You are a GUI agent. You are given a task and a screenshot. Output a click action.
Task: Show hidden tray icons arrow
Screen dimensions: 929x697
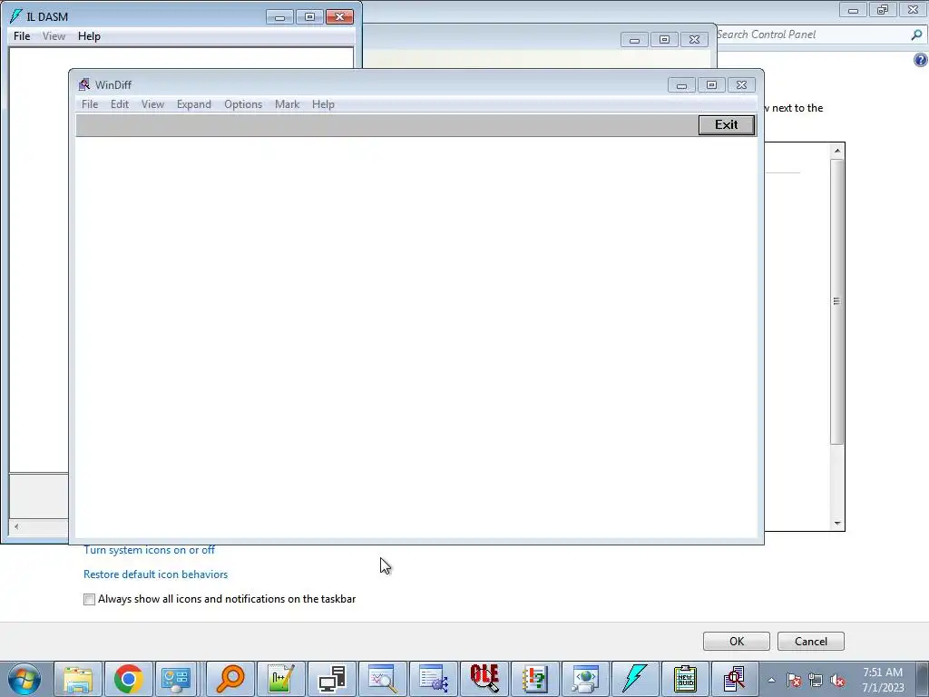point(771,680)
